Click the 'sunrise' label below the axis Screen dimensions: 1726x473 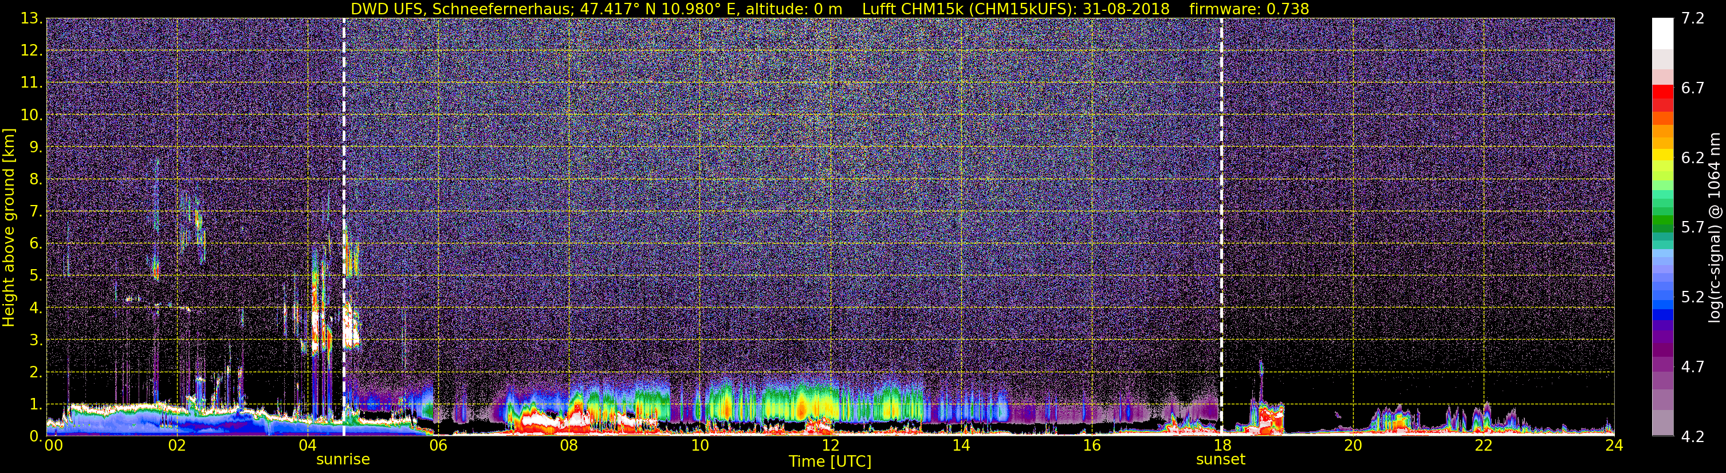coord(343,460)
